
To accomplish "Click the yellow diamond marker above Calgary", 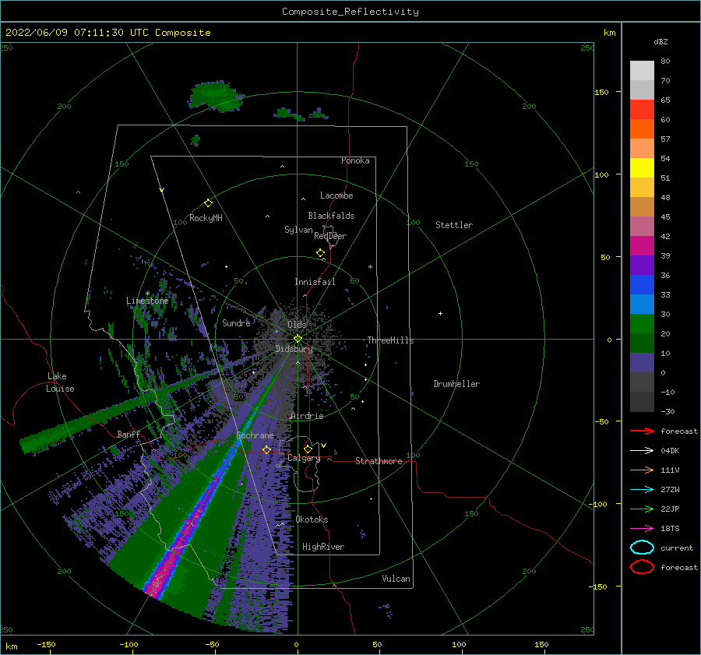I will coord(308,449).
